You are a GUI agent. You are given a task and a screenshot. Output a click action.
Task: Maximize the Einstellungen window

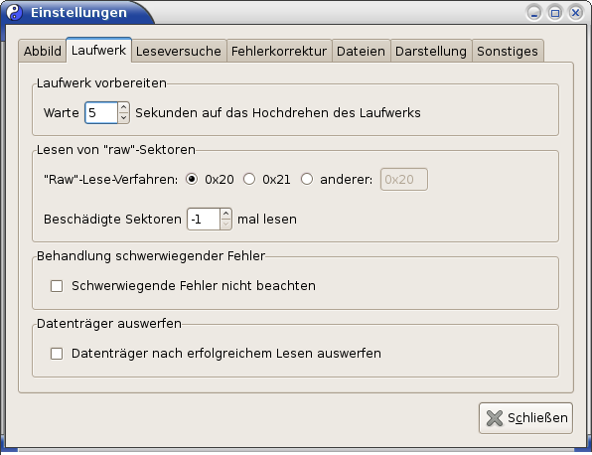tap(555, 13)
